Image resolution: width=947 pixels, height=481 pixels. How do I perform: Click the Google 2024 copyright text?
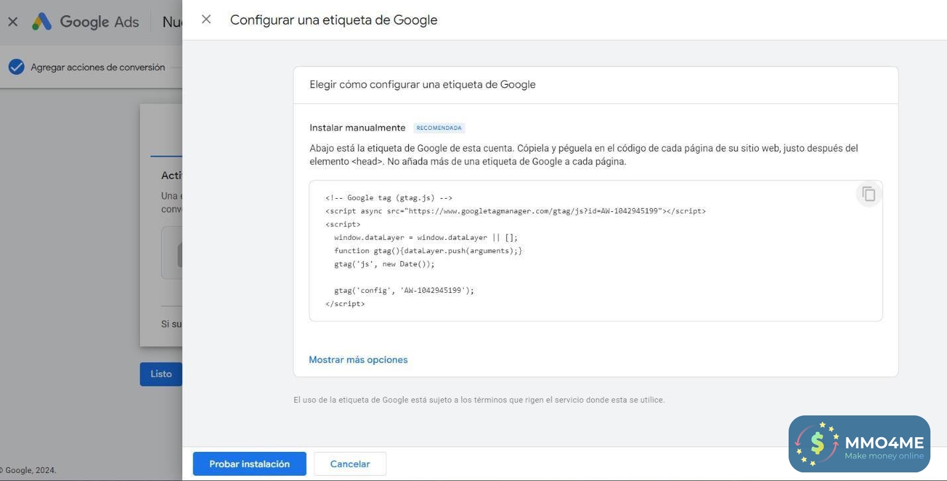pyautogui.click(x=30, y=470)
